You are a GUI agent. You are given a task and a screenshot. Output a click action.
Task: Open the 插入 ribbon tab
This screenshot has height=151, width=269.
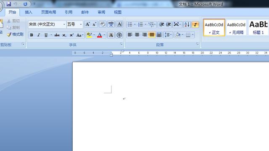coord(29,12)
